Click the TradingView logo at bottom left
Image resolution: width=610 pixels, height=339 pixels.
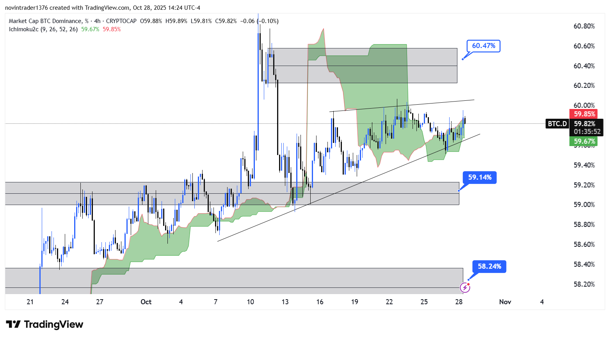(44, 325)
